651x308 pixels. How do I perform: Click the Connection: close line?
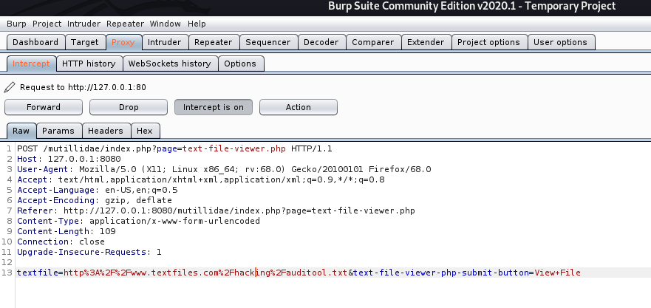point(61,242)
